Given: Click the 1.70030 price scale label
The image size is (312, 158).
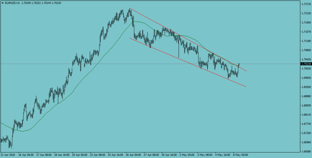Looking at the screenshot, I should coord(307,69).
